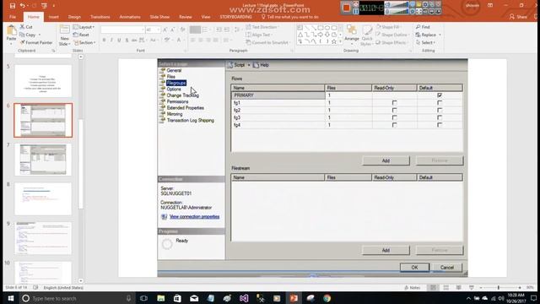
Task: Undo the last action
Action: pyautogui.click(x=23, y=6)
